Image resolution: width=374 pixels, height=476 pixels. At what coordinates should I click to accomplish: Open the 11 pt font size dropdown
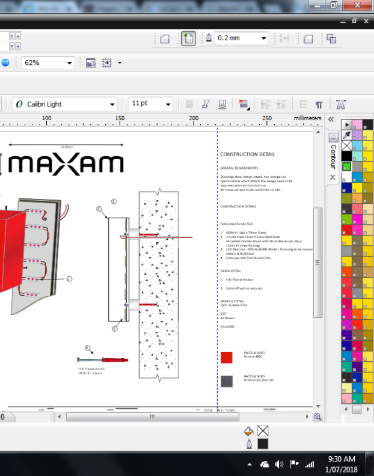tap(151, 104)
